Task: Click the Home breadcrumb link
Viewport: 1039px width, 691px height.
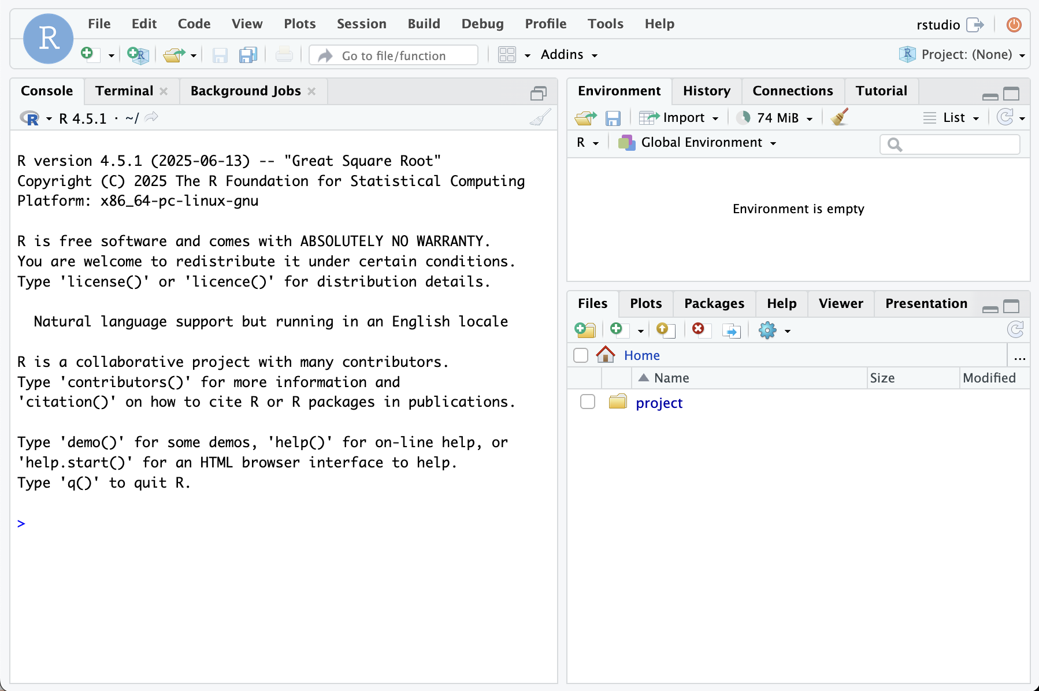Action: [642, 355]
